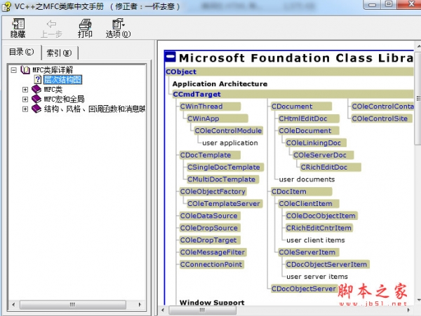Click the help app icon in the title bar

click(x=6, y=7)
